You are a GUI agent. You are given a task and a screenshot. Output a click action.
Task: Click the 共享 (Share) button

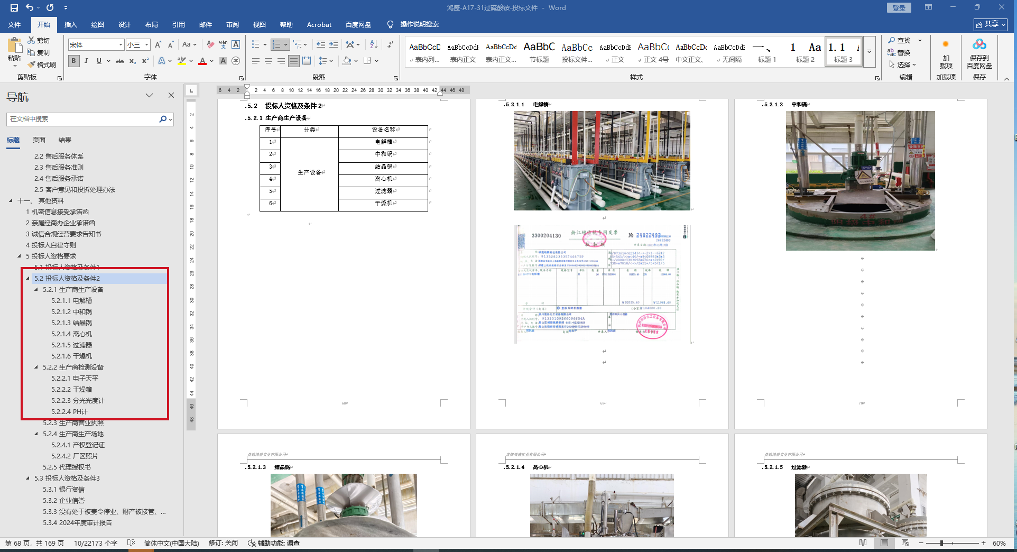(x=991, y=24)
